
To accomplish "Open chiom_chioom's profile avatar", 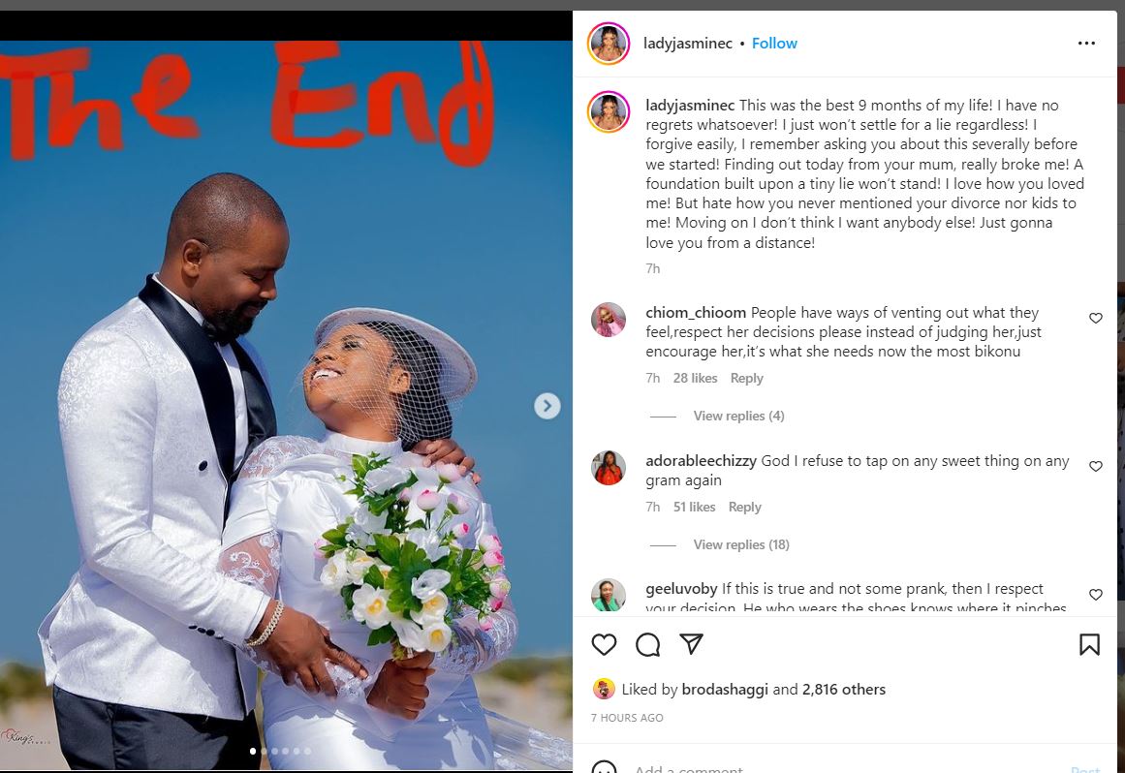I will pos(609,320).
